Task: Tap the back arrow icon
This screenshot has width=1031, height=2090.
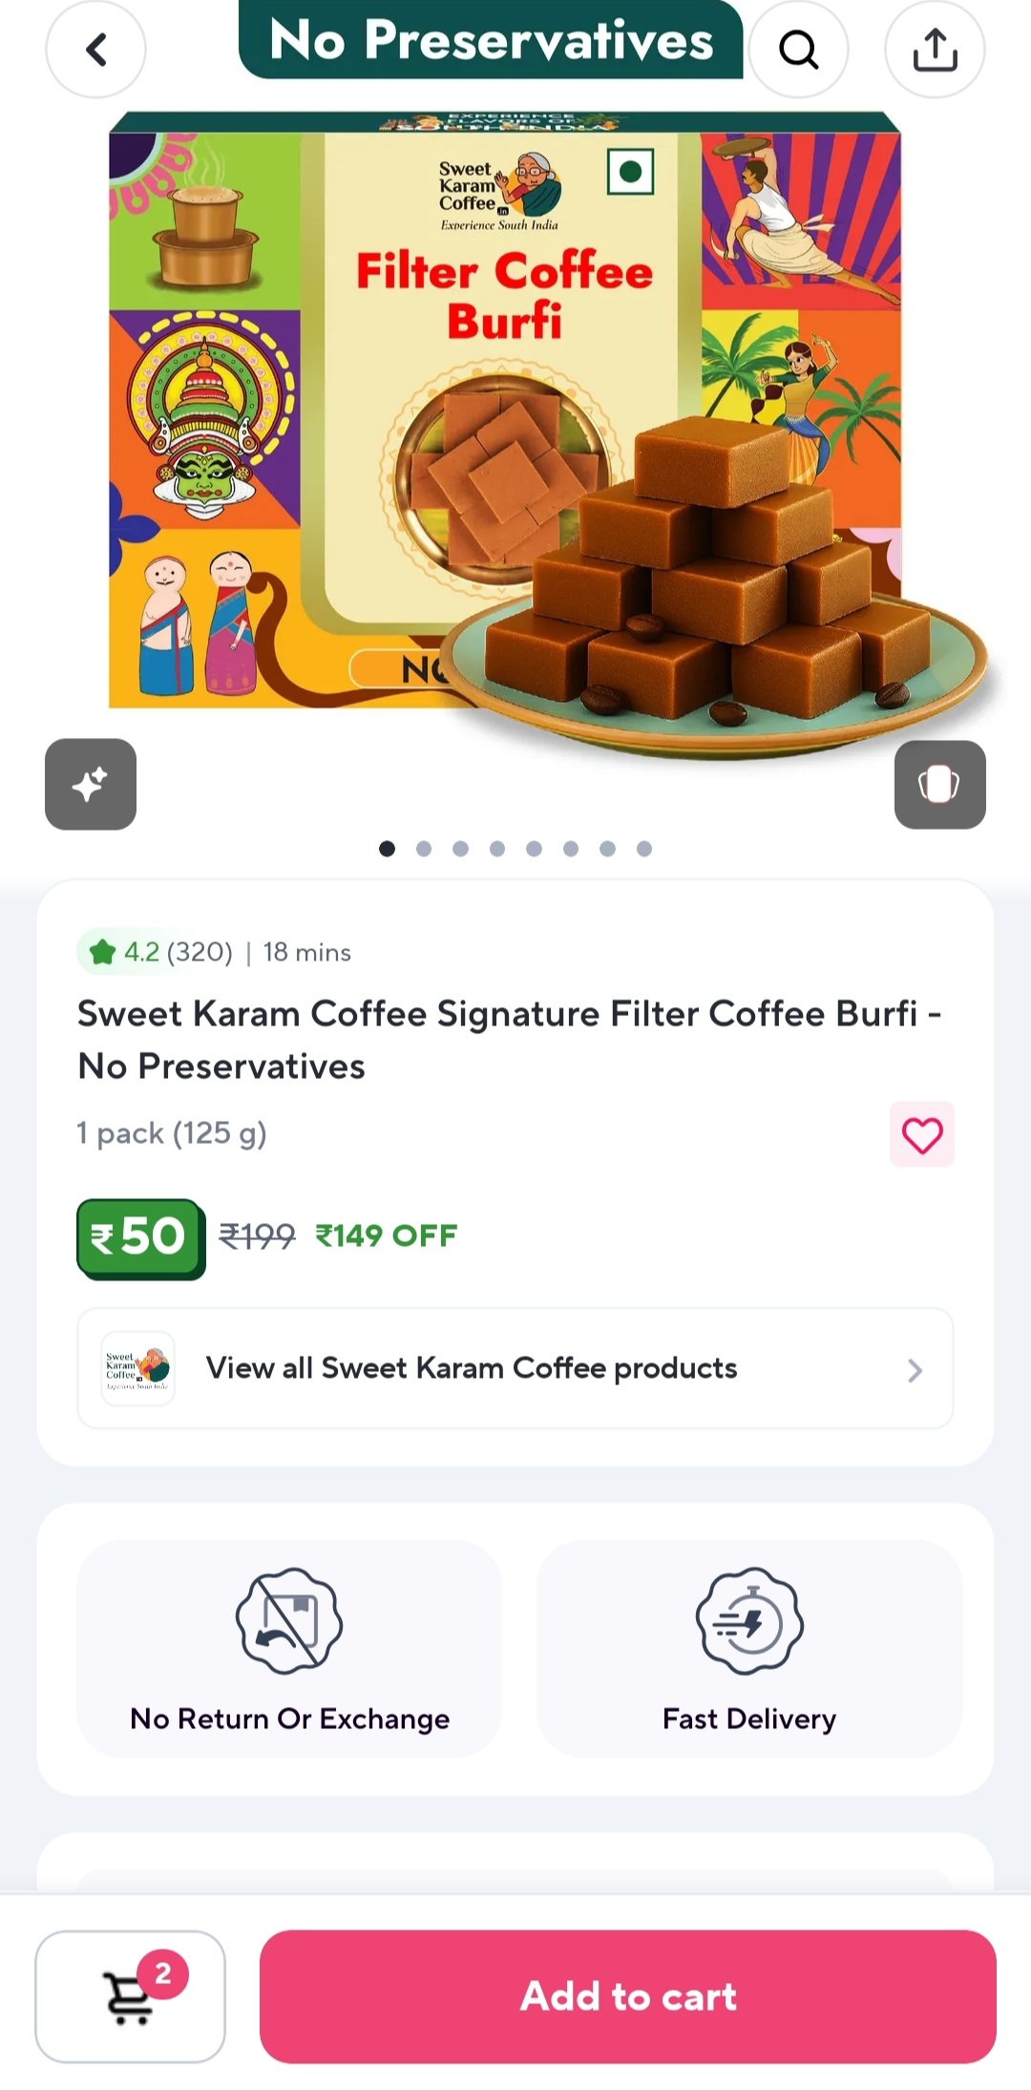Action: click(95, 50)
